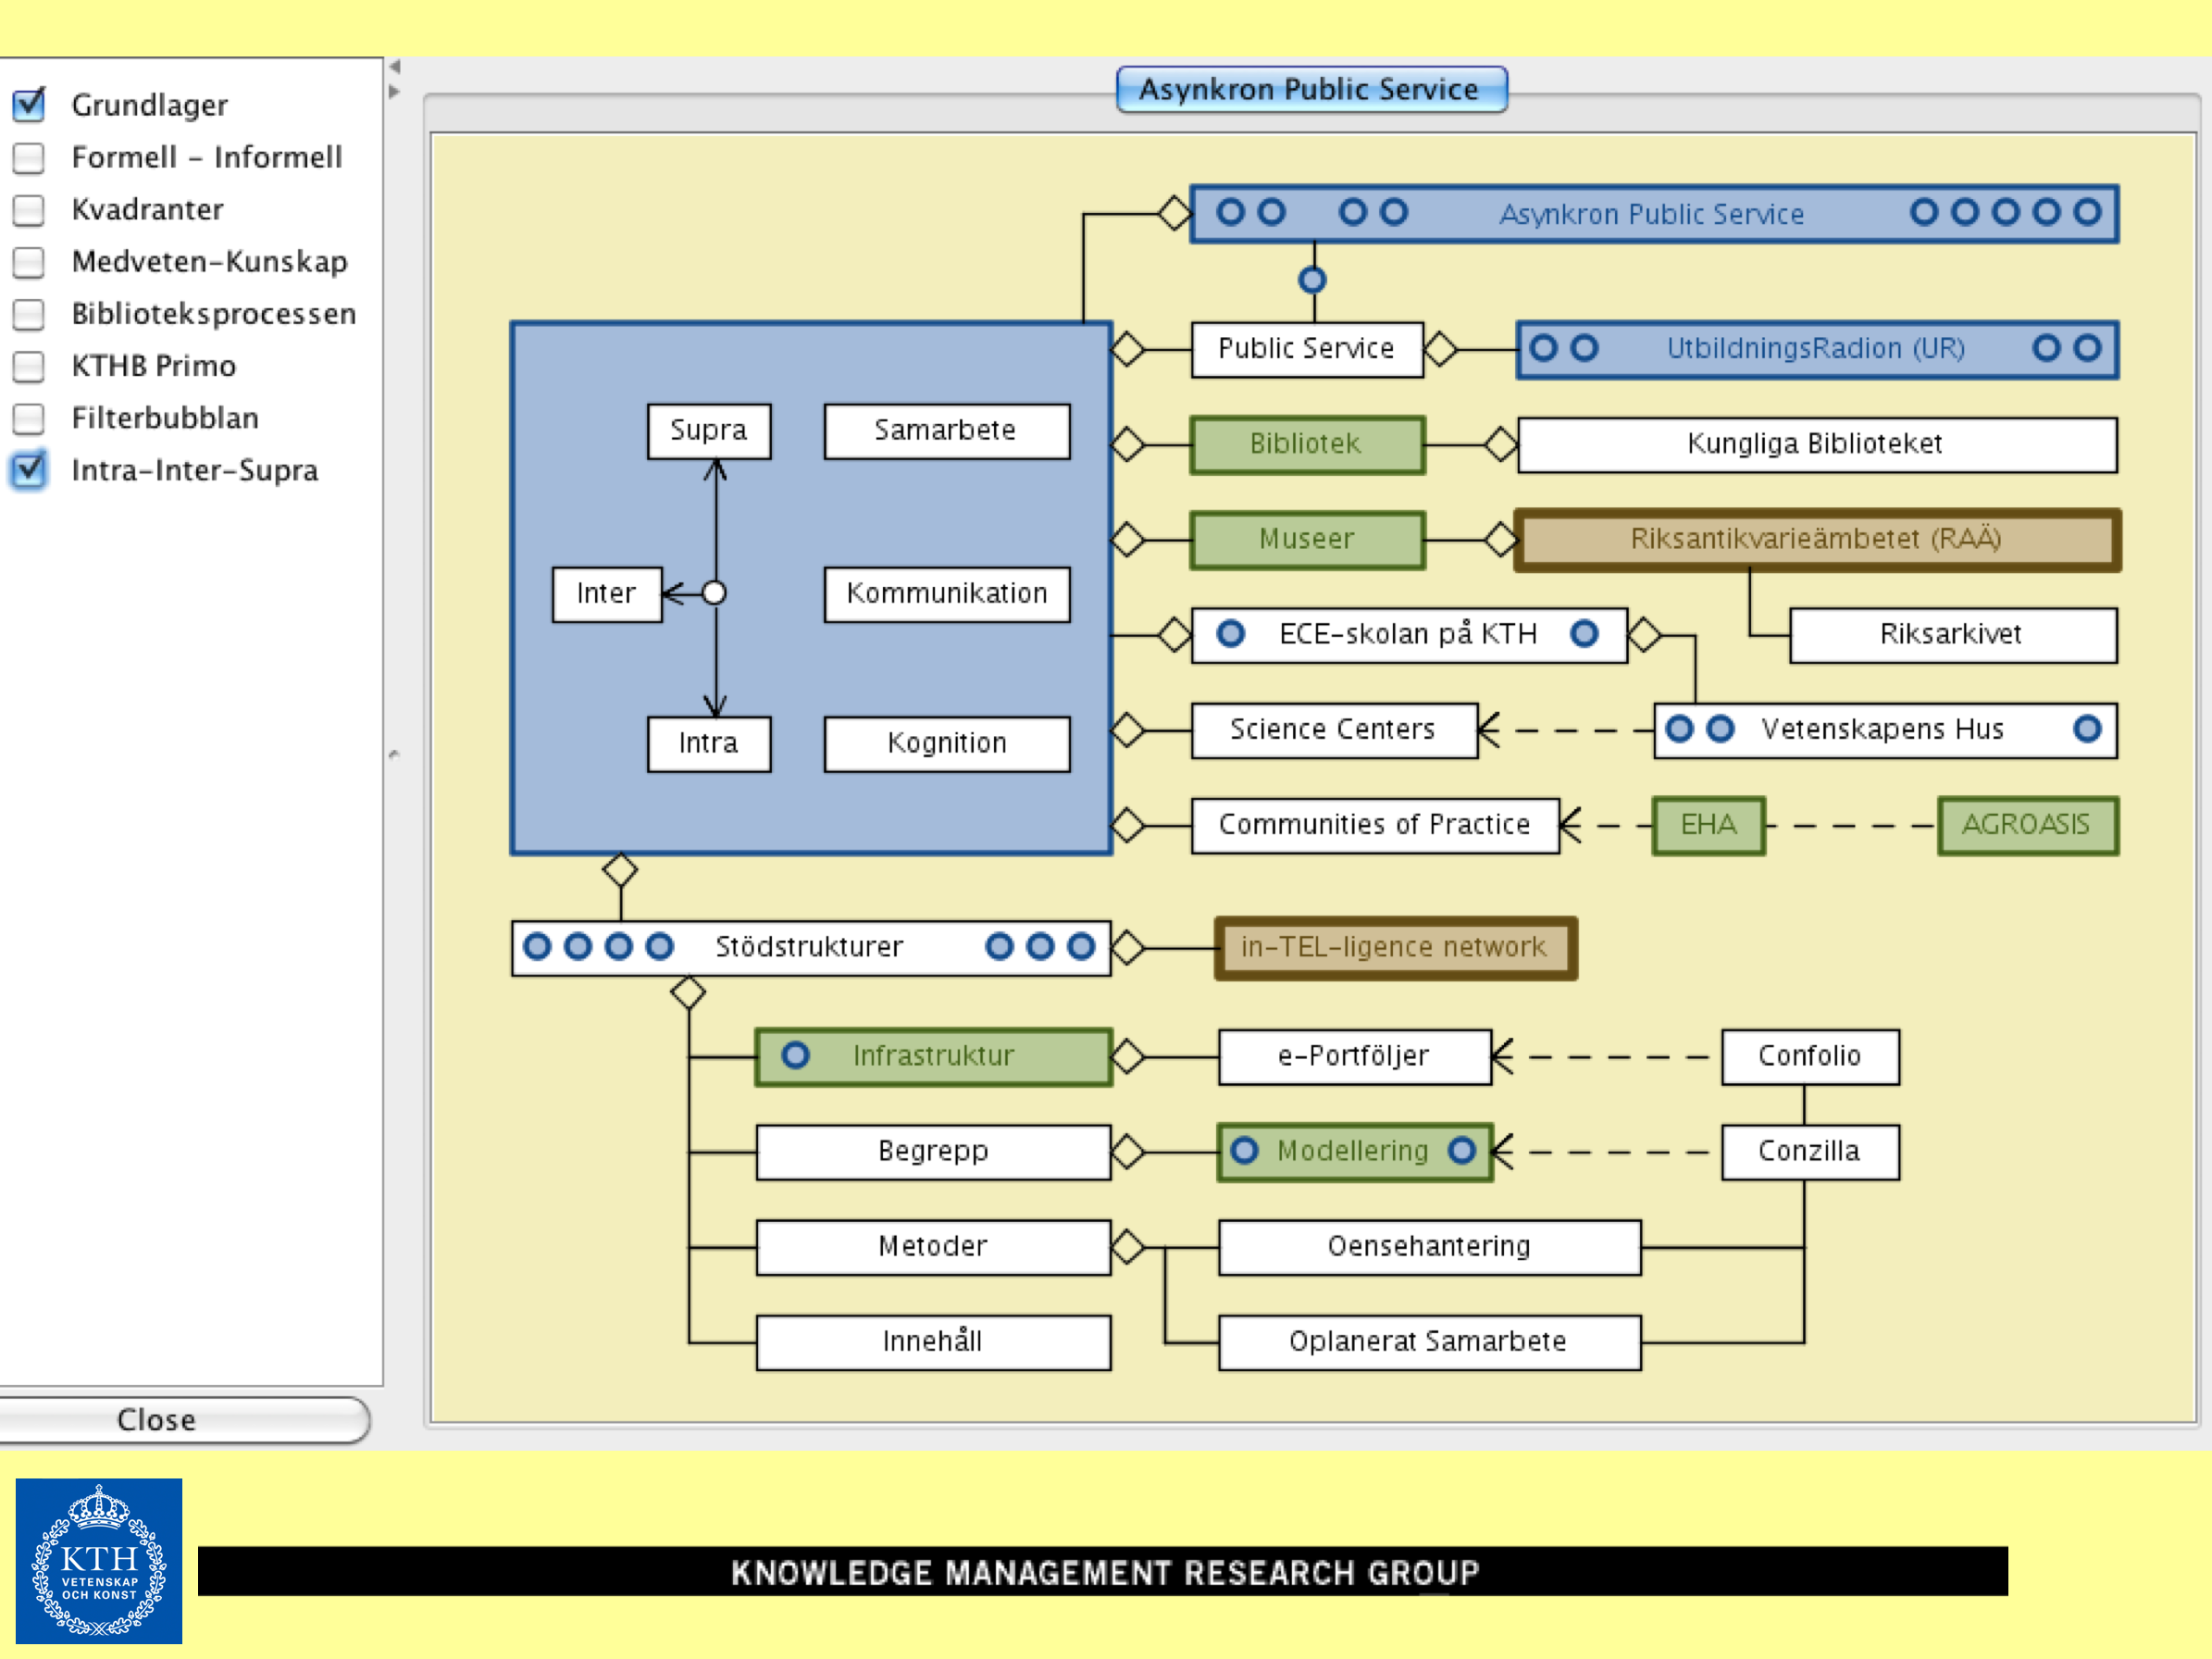Click the KTH logo
This screenshot has height=1659, width=2212.
pos(98,1560)
